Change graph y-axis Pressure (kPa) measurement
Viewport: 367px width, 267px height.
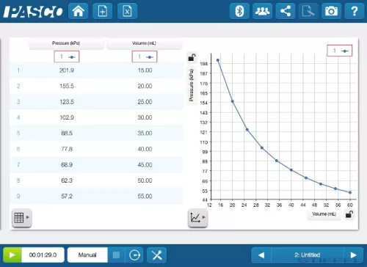click(192, 85)
